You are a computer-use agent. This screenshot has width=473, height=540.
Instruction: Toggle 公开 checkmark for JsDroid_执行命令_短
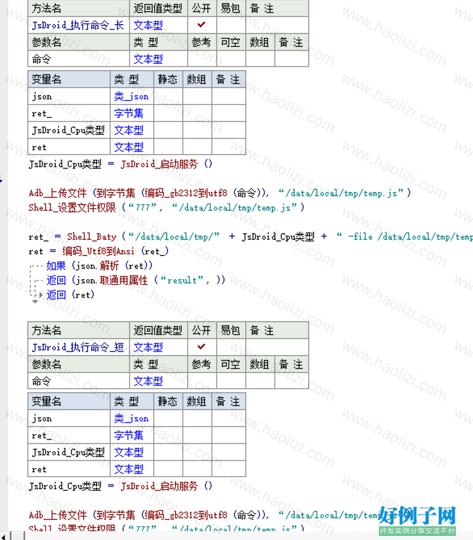[x=201, y=347]
